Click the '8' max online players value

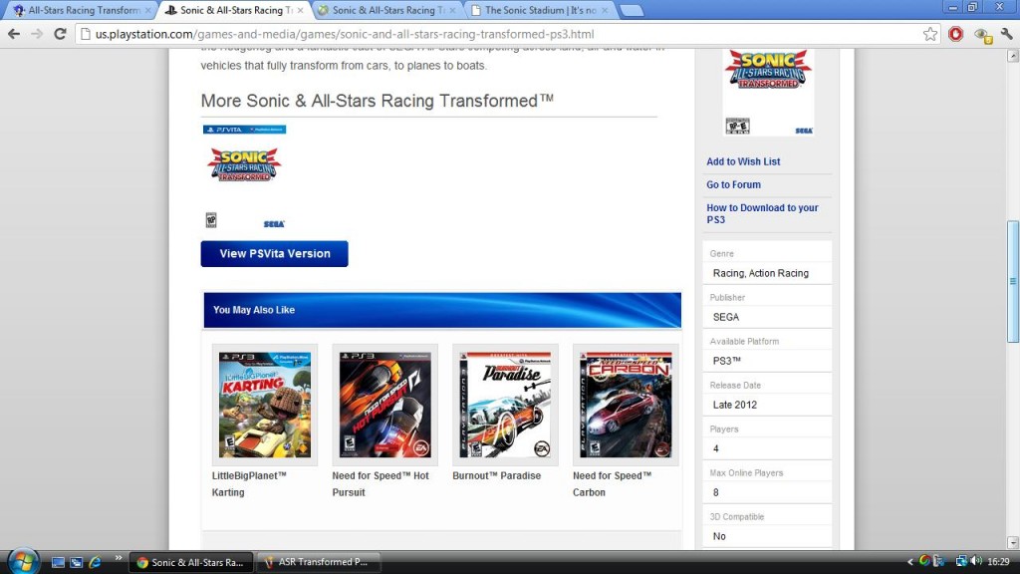click(715, 492)
